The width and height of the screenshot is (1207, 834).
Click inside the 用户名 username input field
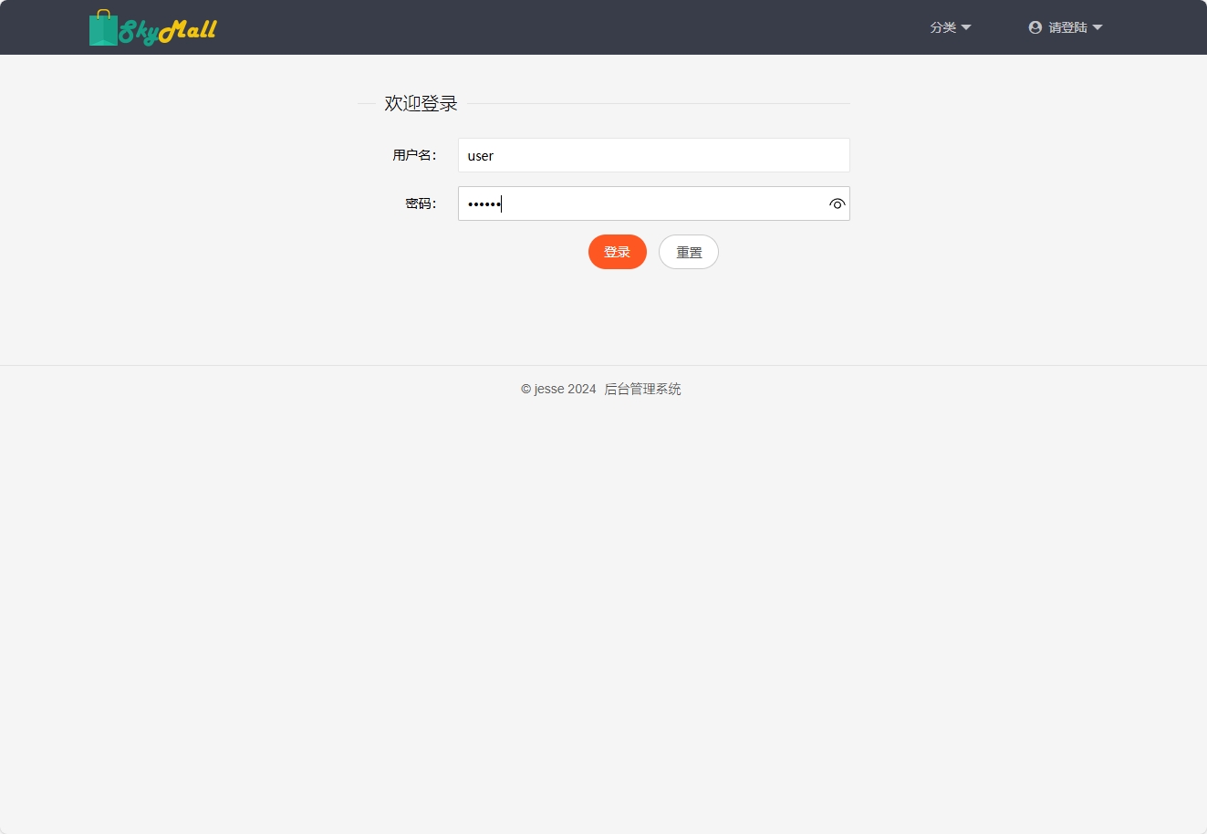click(653, 155)
